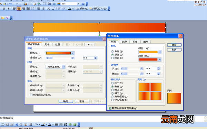
Task: Insert a table using the table icon
Action: (30, 4)
